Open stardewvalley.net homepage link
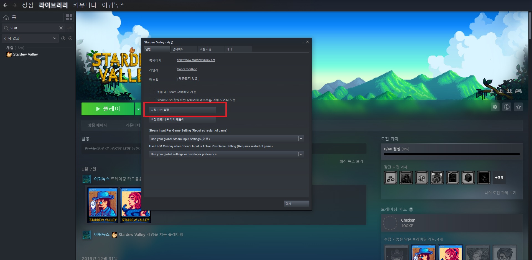 (x=196, y=60)
